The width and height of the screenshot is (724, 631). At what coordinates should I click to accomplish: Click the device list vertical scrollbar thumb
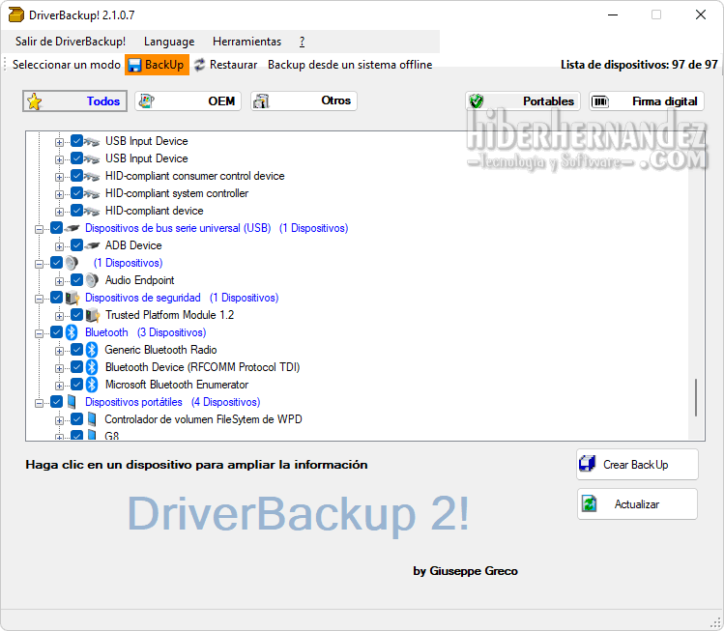coord(696,398)
